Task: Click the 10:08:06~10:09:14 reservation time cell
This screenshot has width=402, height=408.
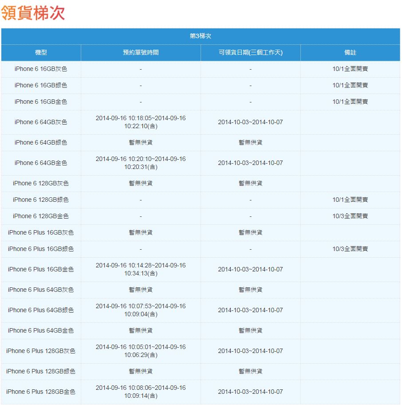Action: click(x=141, y=392)
